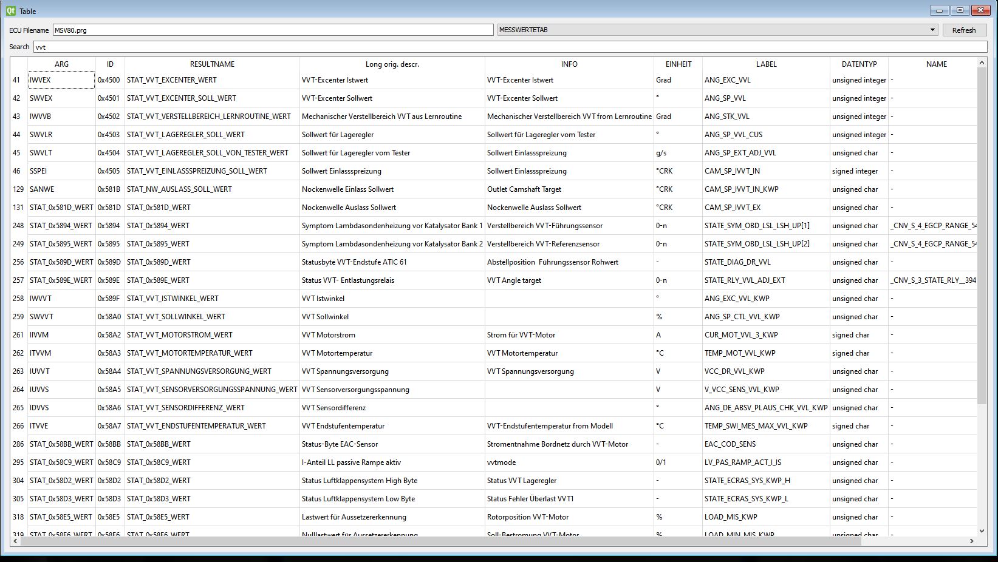Click the signed integer datatype cell

click(x=859, y=171)
